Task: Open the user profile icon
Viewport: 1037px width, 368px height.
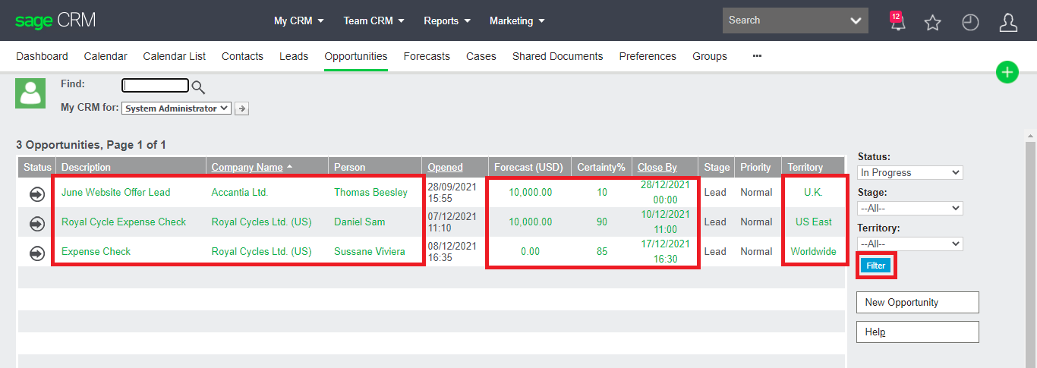Action: click(x=1008, y=22)
